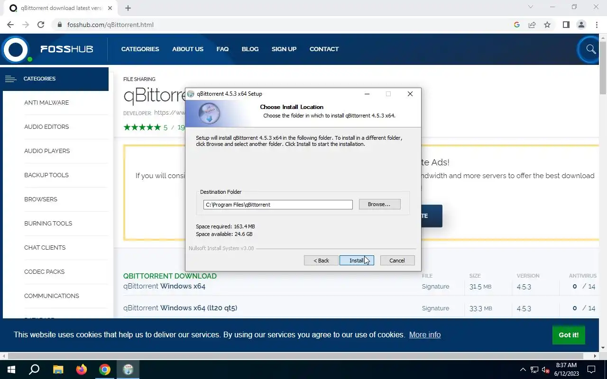Select the BURNING TOOLS category
The width and height of the screenshot is (607, 379).
[48, 223]
